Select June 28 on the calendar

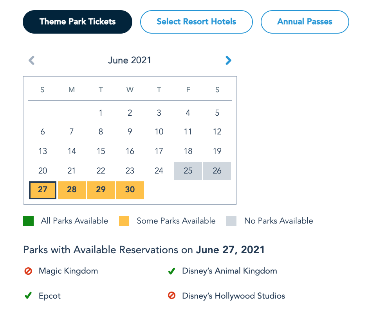click(72, 190)
